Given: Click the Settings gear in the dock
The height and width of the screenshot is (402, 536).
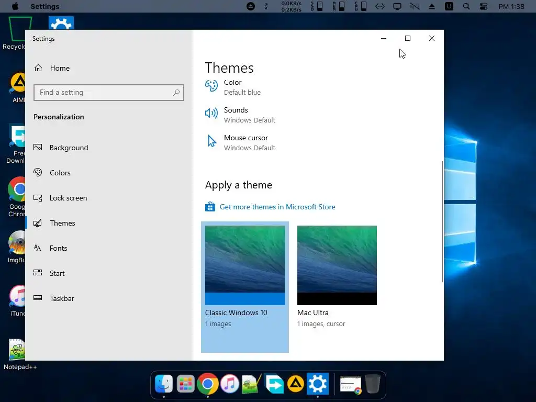Looking at the screenshot, I should click(318, 384).
